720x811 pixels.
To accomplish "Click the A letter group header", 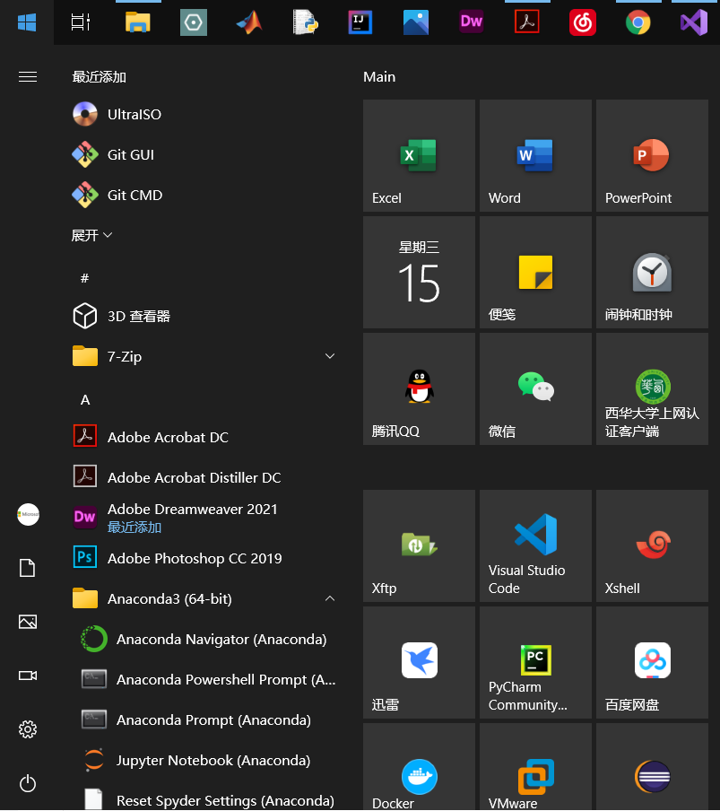I will pos(85,400).
